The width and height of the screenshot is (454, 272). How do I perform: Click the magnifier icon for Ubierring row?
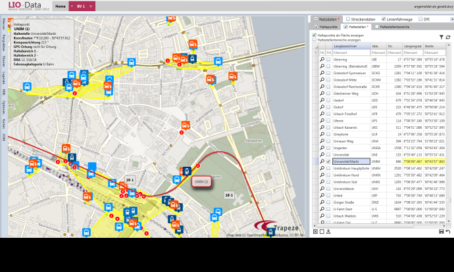click(322, 58)
